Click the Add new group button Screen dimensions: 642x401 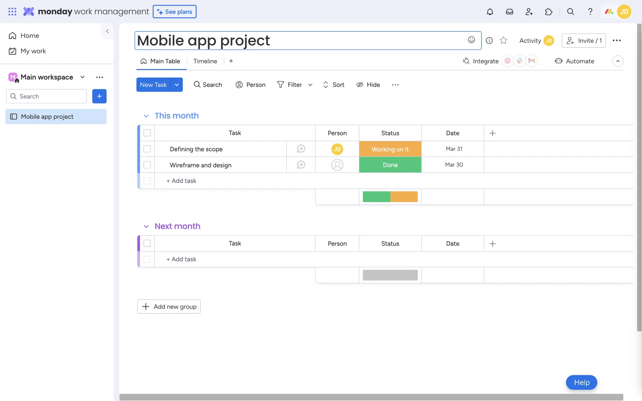[x=169, y=306]
